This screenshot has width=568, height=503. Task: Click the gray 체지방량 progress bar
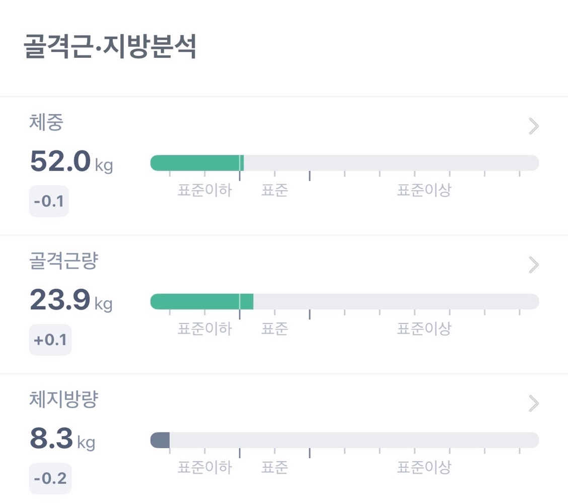coord(344,440)
